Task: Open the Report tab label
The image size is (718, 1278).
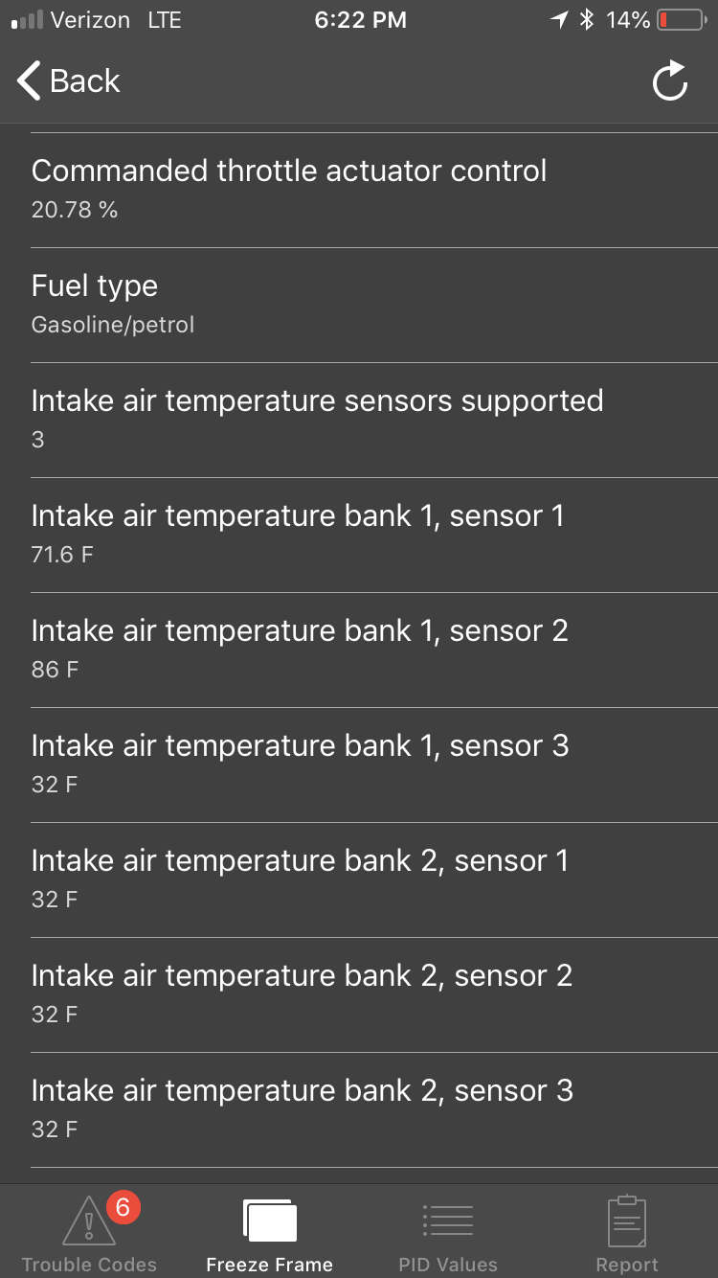Action: point(627,1265)
